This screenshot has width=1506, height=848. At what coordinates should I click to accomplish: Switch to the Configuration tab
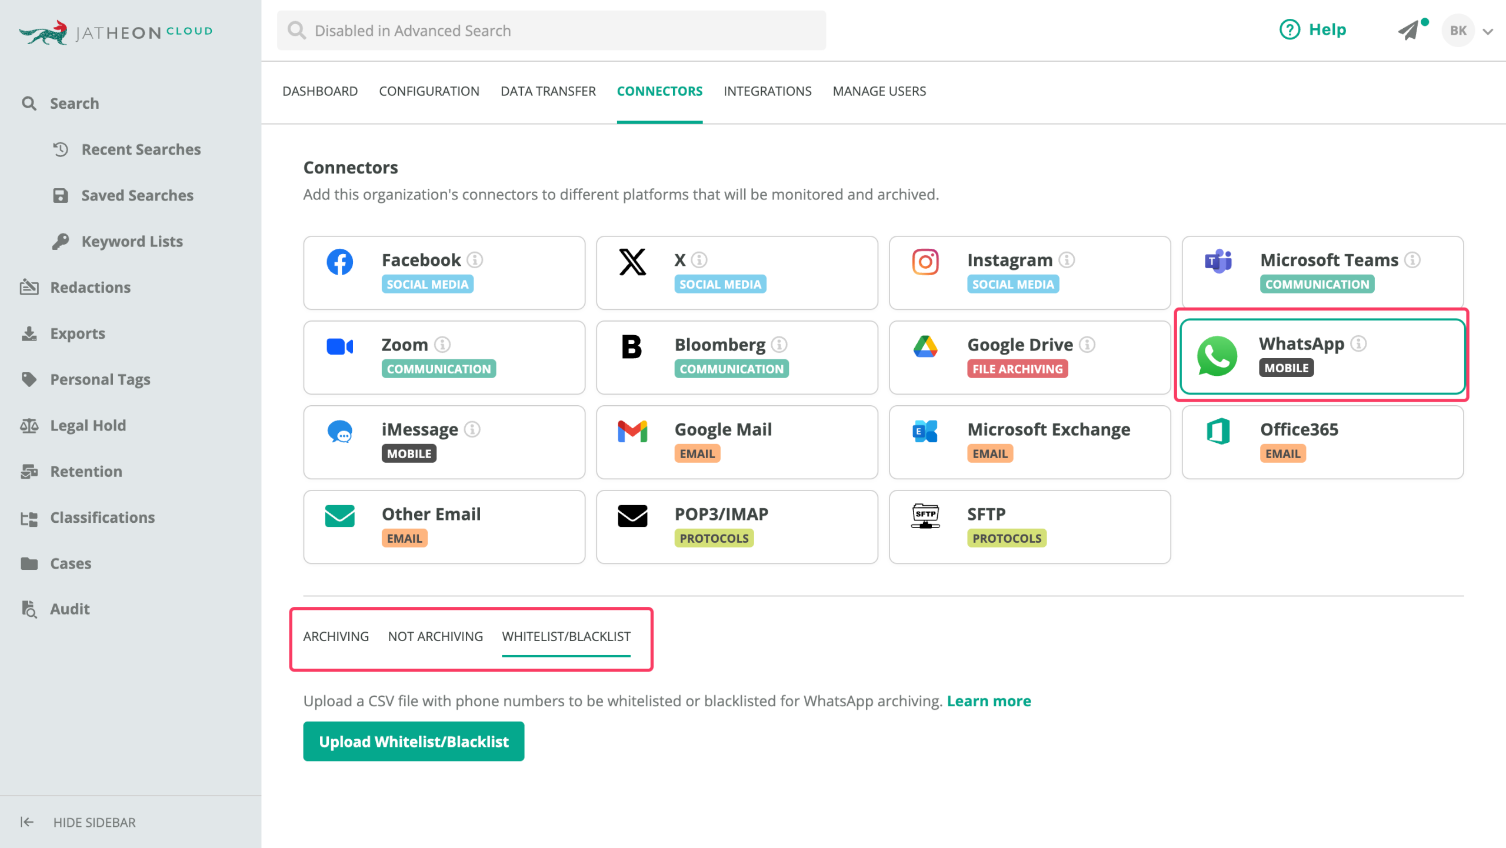[429, 91]
